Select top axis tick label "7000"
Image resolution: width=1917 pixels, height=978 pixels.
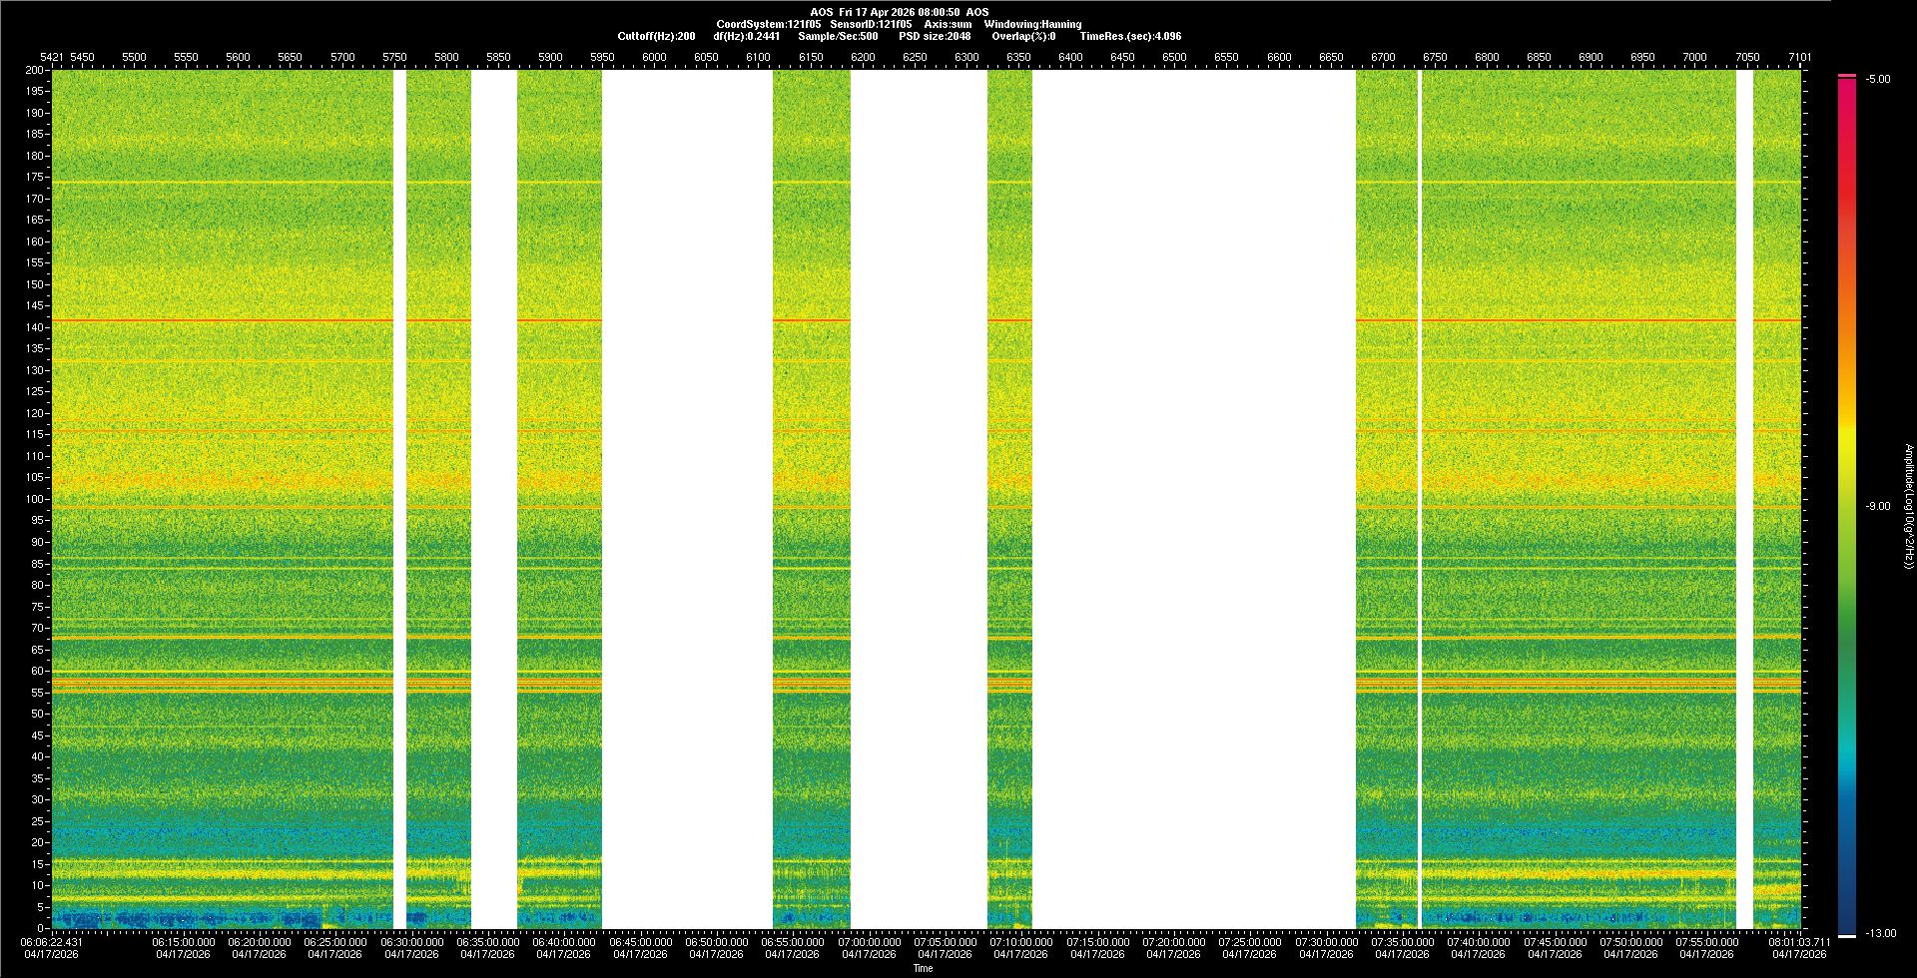coord(1694,57)
